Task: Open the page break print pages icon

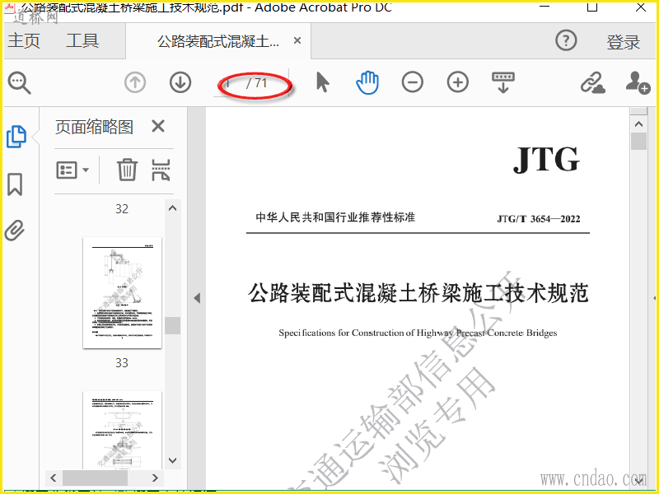Action: pos(161,170)
